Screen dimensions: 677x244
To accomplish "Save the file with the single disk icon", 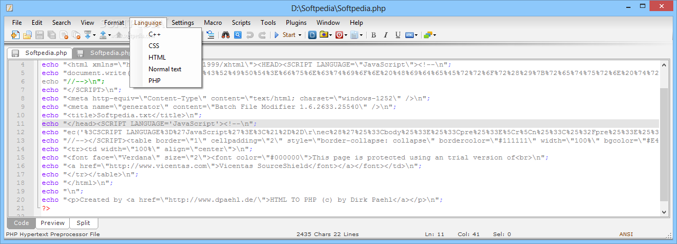I will click(x=40, y=35).
